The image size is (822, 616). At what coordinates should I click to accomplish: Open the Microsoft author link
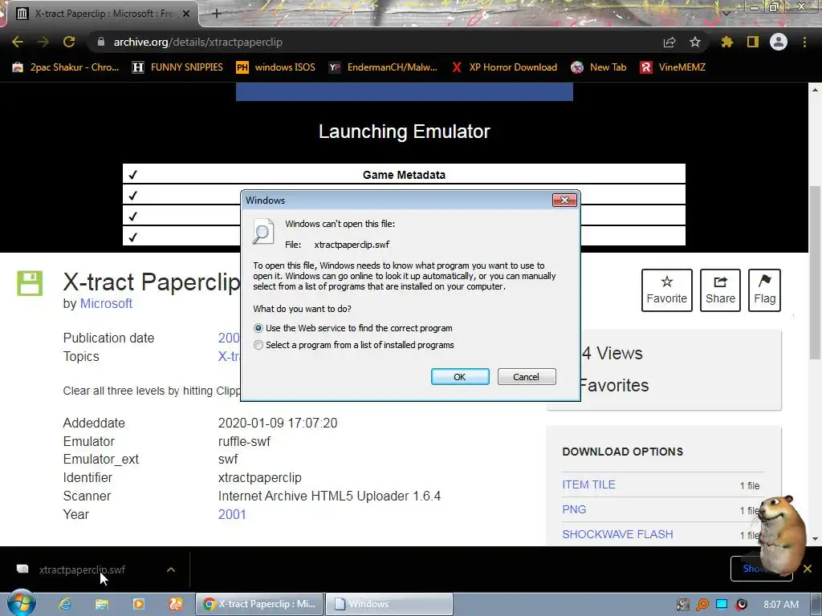point(106,303)
